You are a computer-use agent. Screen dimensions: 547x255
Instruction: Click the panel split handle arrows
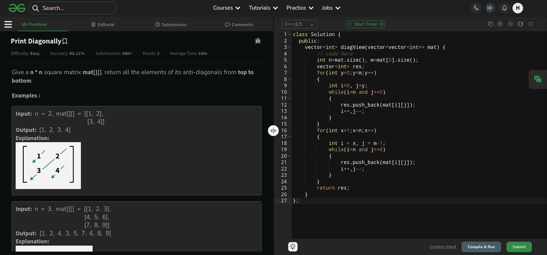coord(273,130)
